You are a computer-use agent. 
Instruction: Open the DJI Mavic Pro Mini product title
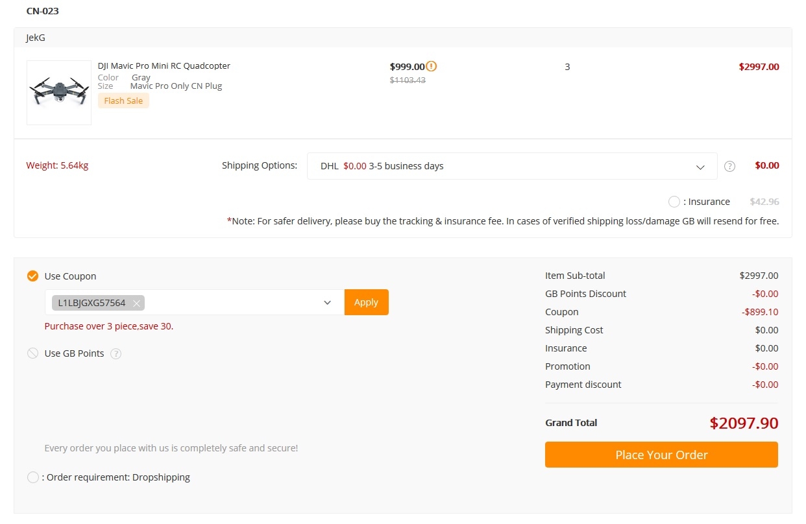point(164,65)
